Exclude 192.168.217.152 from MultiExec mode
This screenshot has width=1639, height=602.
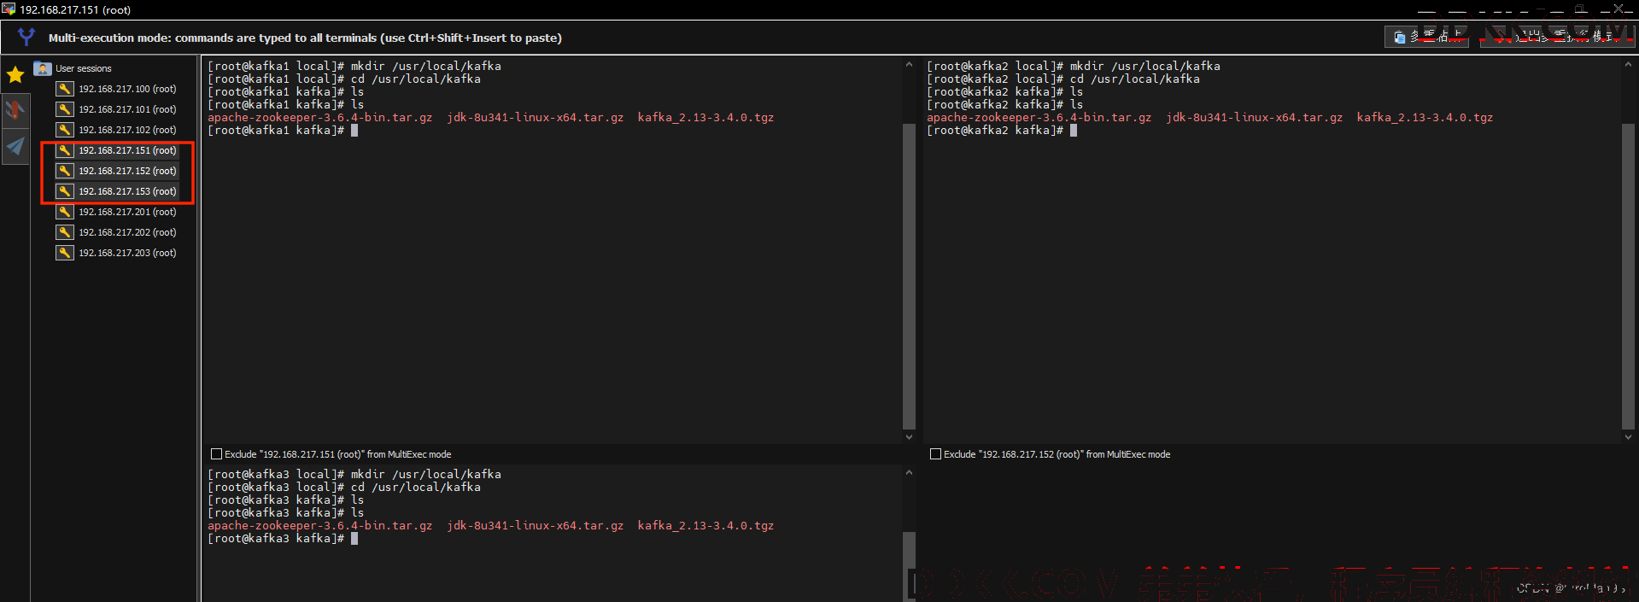point(935,454)
